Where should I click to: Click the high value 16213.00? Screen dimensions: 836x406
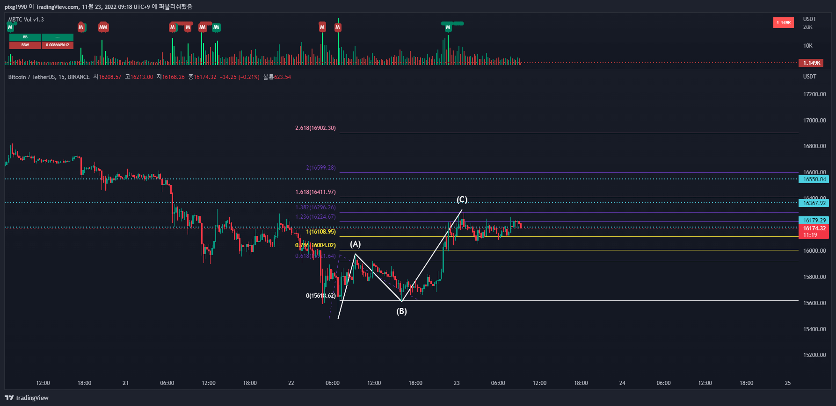click(142, 77)
